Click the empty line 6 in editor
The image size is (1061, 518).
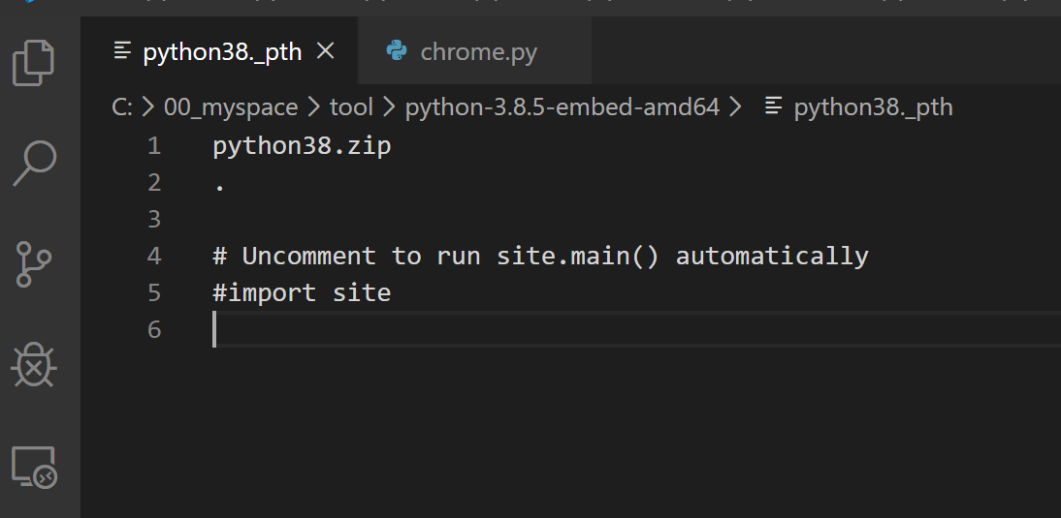tap(636, 329)
